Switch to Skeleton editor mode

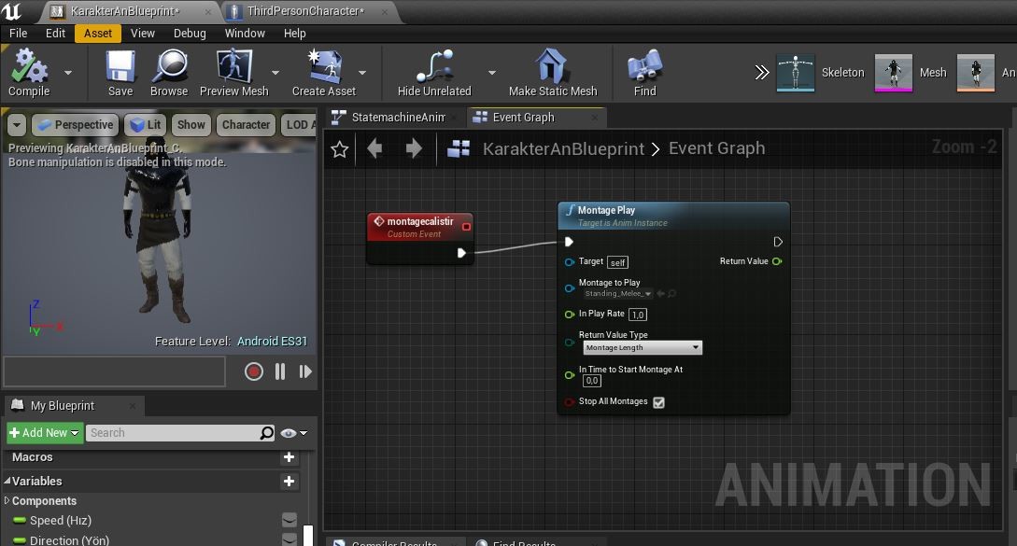[x=821, y=73]
